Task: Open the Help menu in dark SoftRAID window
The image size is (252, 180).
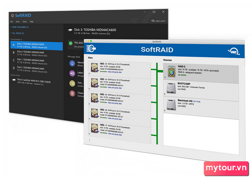Action: click(32, 22)
